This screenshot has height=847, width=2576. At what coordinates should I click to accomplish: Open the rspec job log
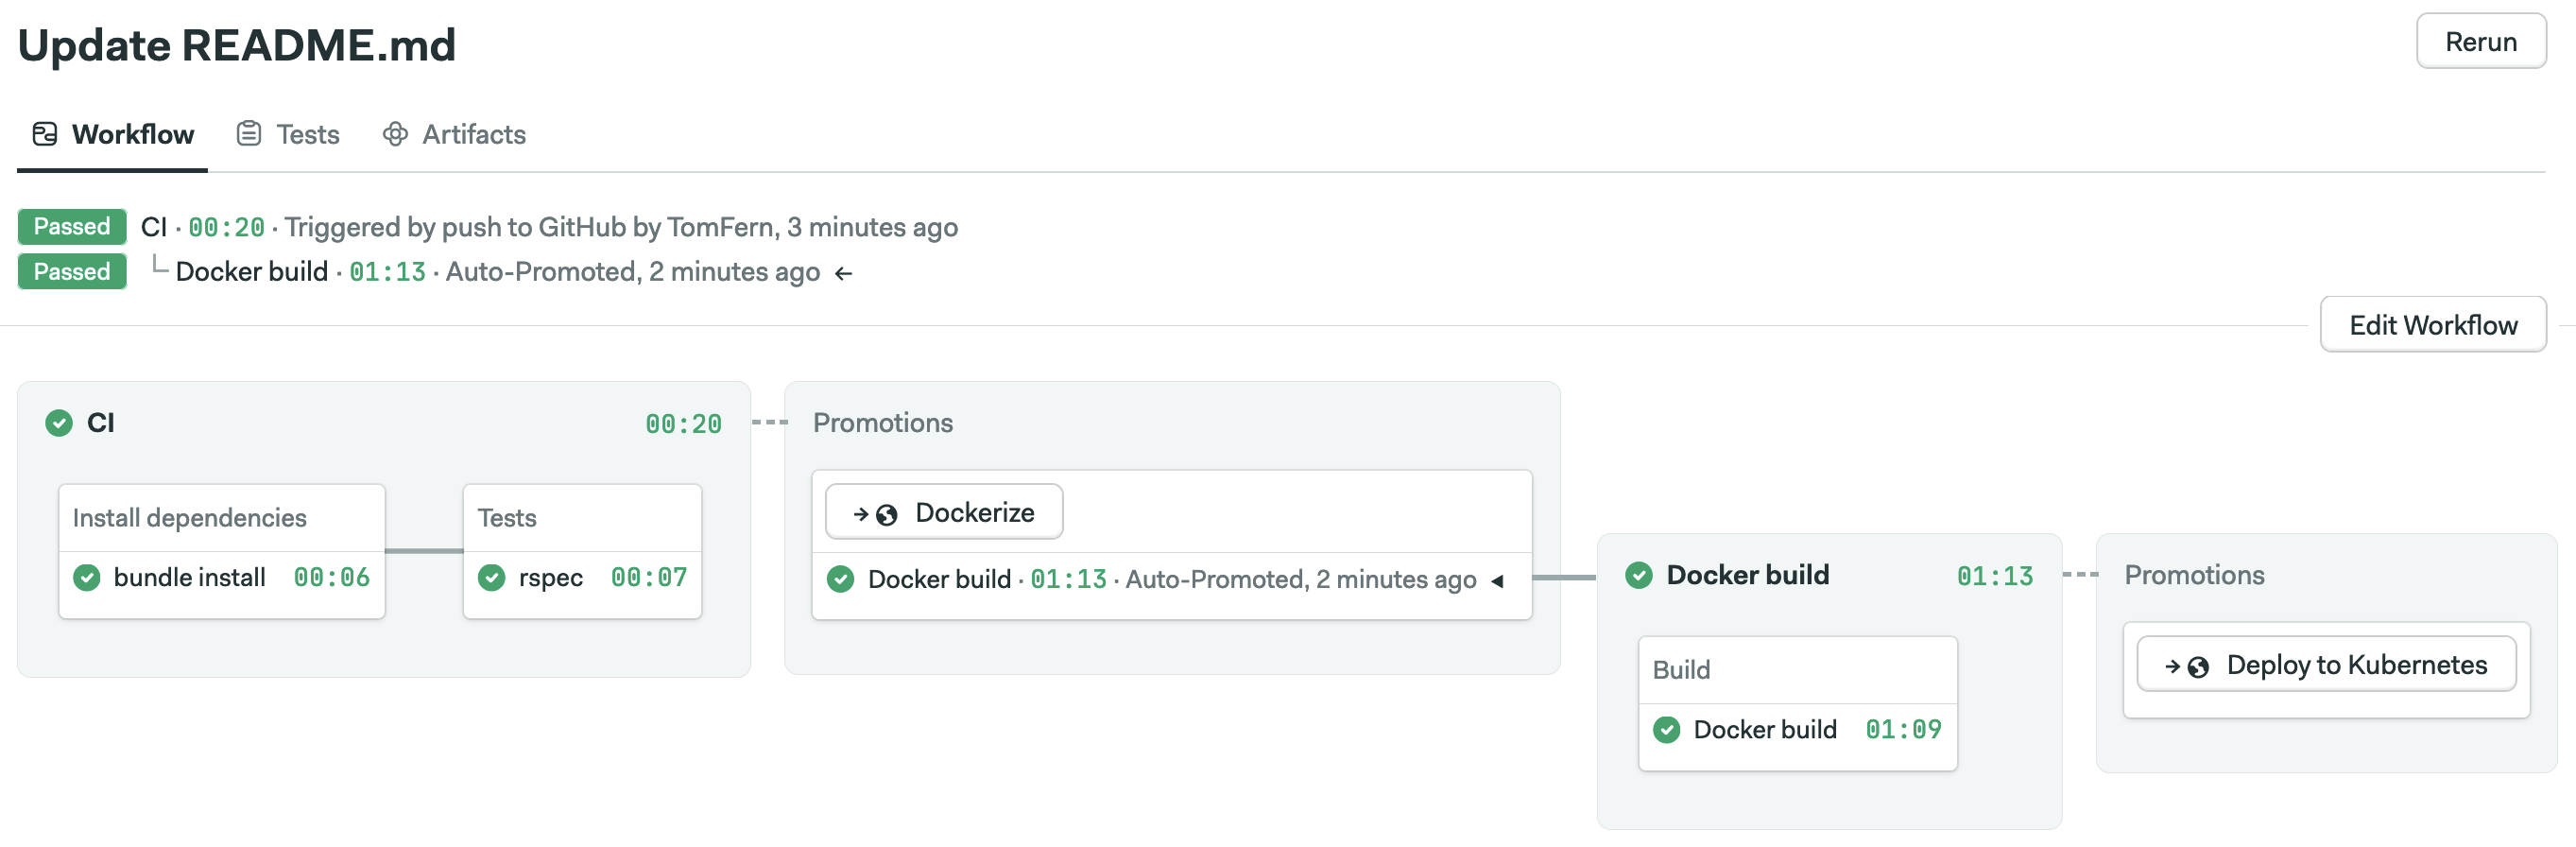coord(550,578)
